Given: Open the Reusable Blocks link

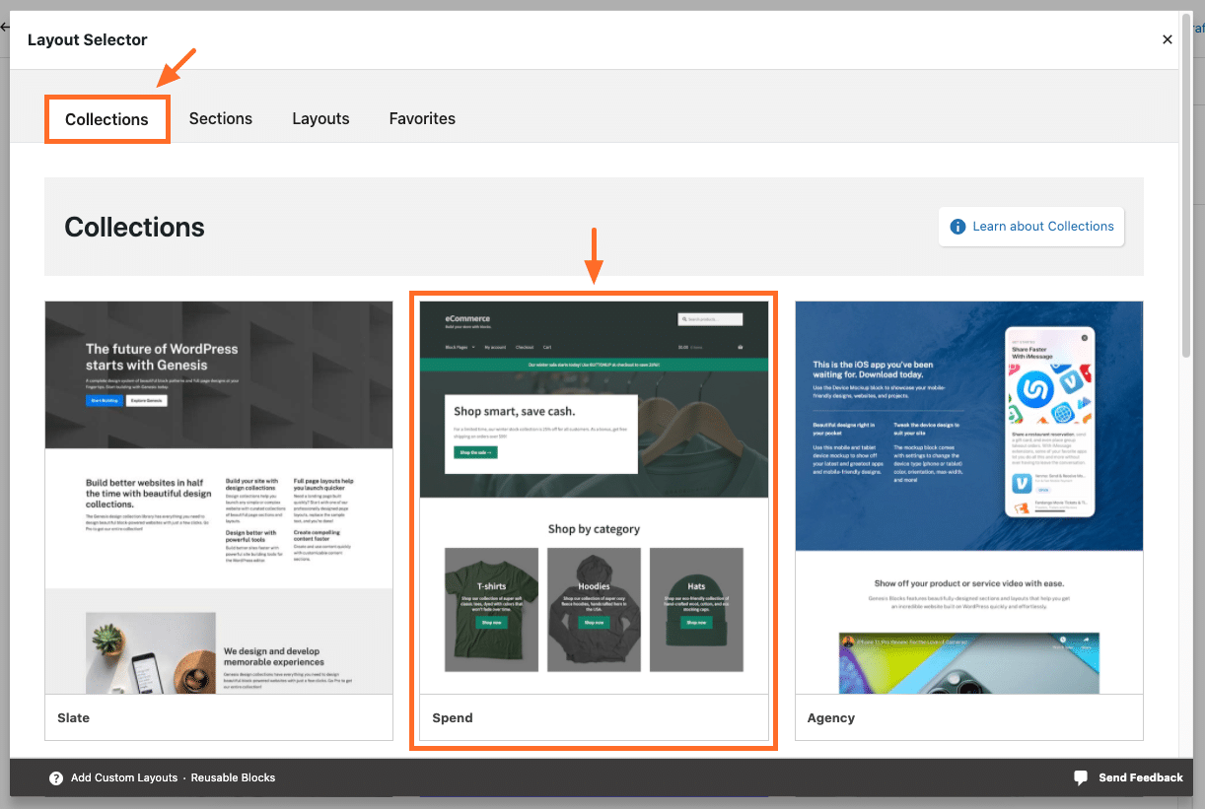Looking at the screenshot, I should click(233, 777).
